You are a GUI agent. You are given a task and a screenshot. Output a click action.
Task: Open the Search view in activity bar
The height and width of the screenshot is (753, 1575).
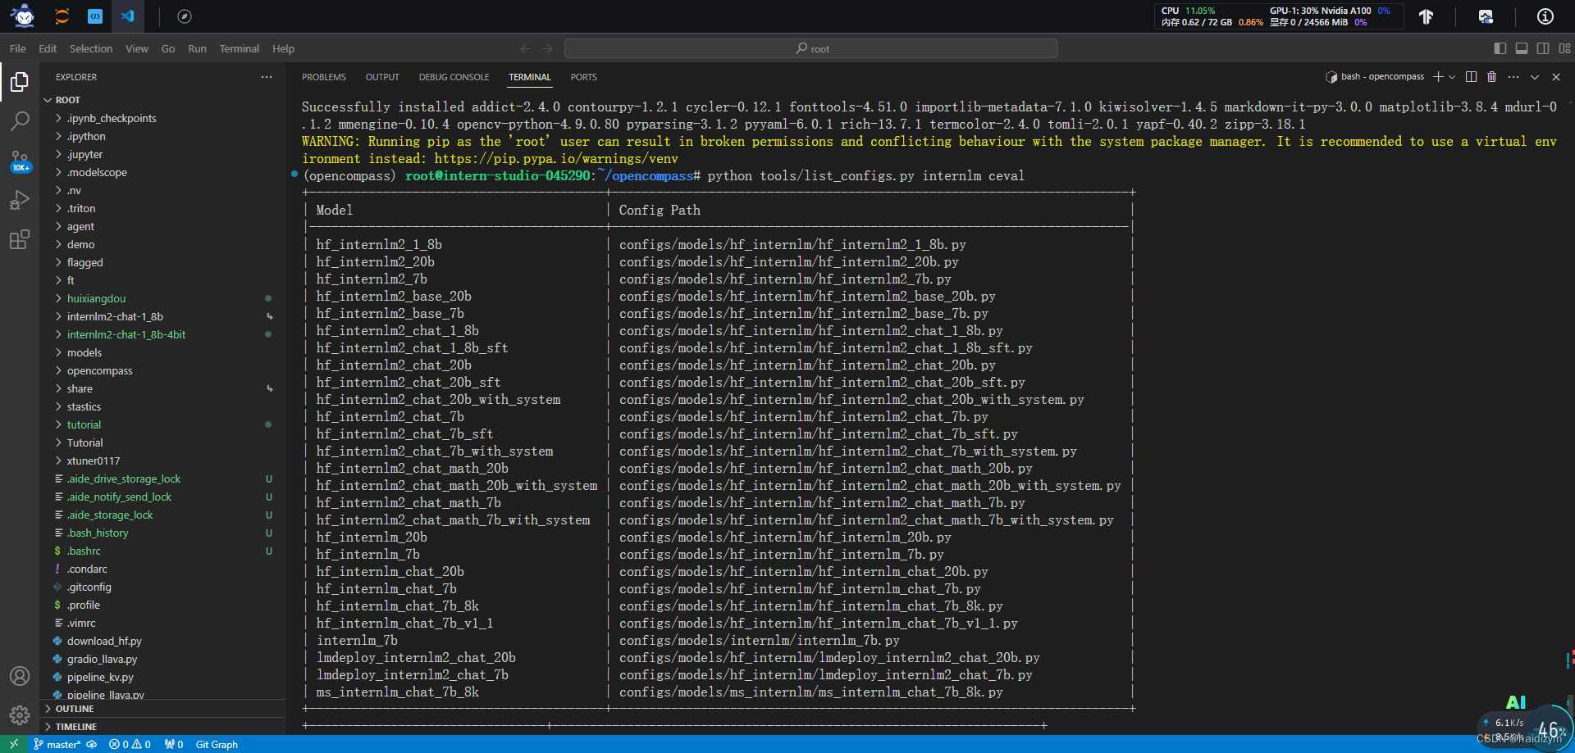20,121
